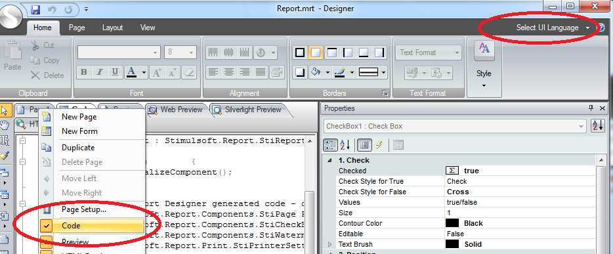
Task: Click the Word Wrap icon
Action: coord(277,72)
